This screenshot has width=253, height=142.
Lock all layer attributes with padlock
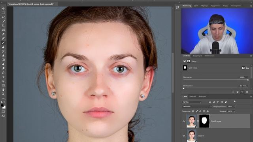coord(208,111)
